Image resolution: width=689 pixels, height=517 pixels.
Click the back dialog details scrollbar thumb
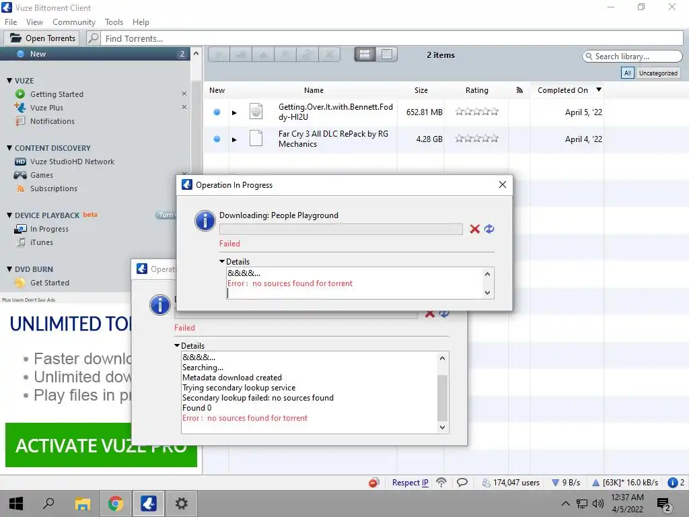443,398
